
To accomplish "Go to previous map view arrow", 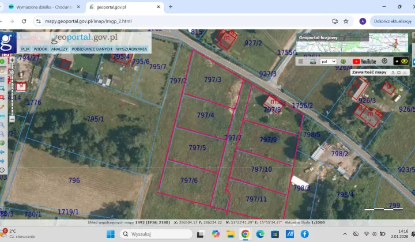I will tap(2, 152).
